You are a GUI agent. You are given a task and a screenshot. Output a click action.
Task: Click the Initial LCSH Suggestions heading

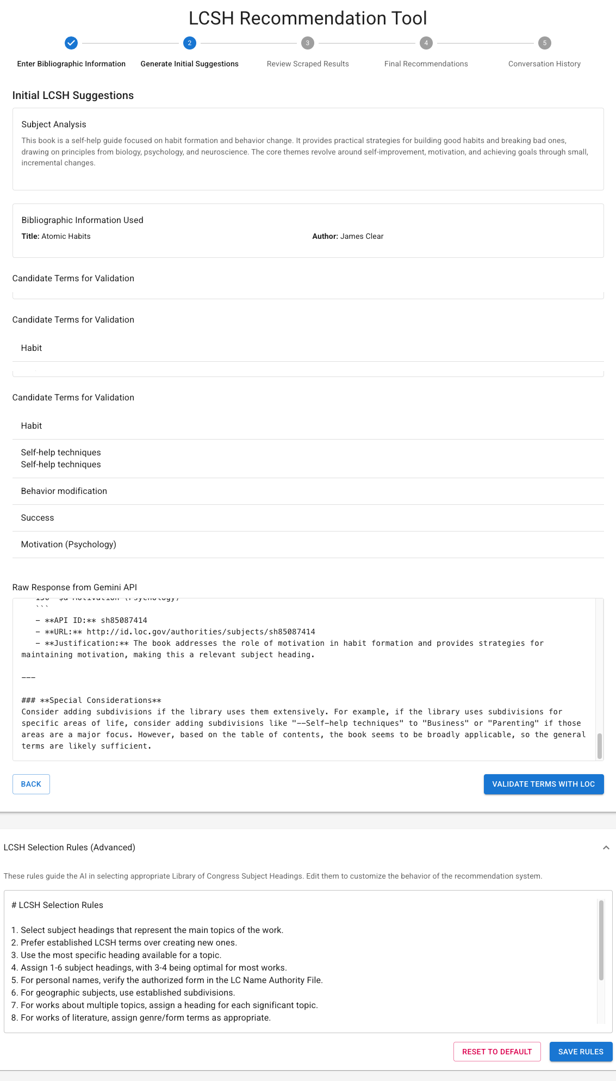coord(73,95)
